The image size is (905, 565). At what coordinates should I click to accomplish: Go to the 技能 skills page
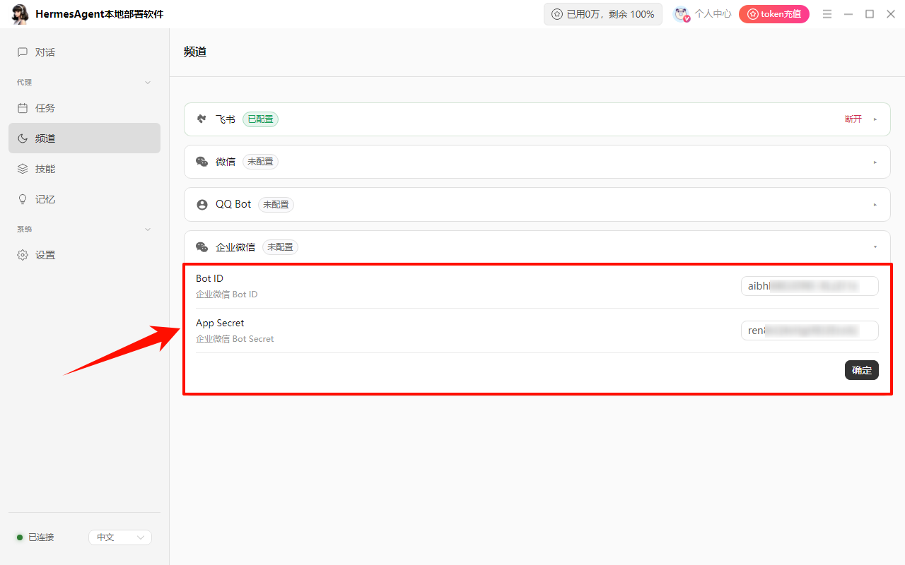tap(84, 169)
